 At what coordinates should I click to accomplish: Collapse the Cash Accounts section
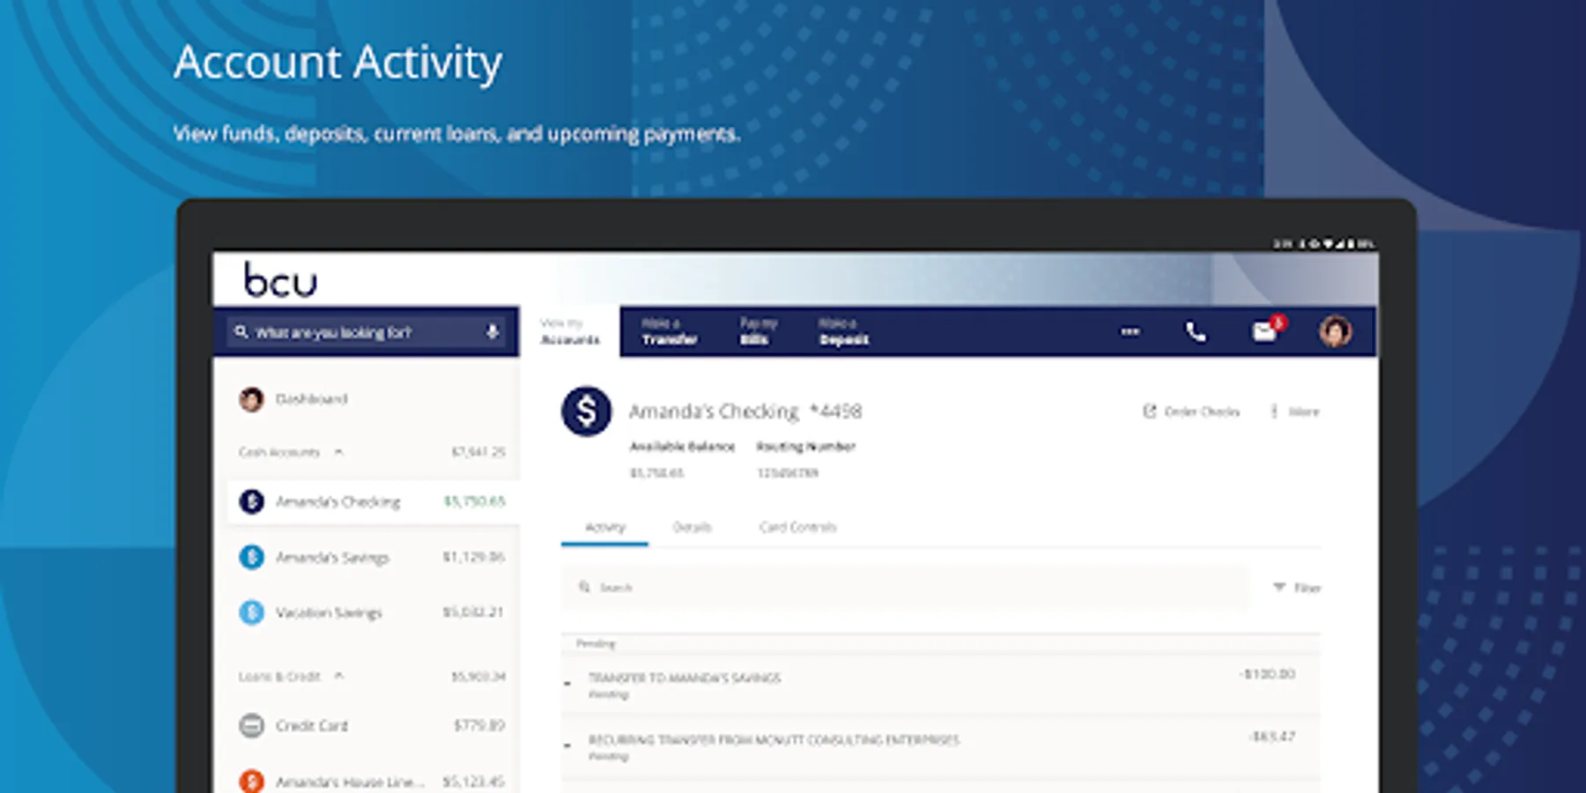[x=338, y=452]
